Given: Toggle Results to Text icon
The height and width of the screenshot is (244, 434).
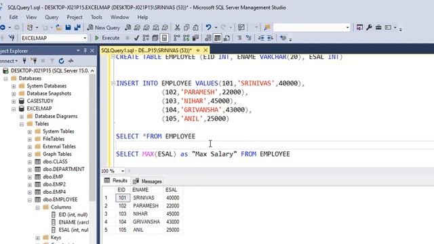Looking at the screenshot, I should [208, 38].
